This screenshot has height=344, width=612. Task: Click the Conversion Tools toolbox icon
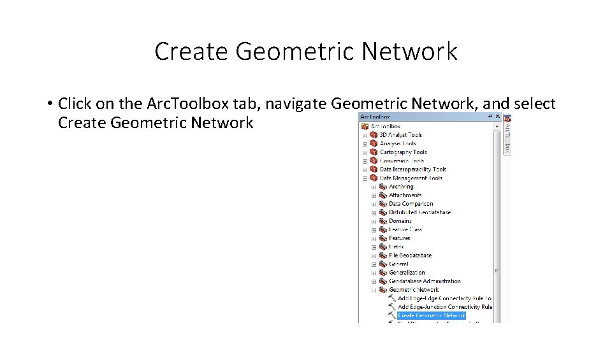(374, 161)
